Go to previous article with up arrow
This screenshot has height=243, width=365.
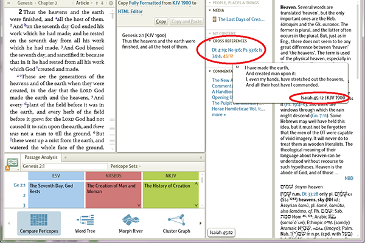point(97,3)
